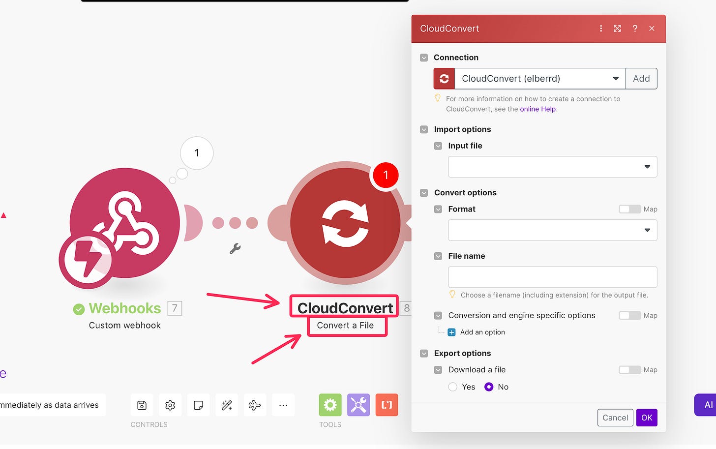The width and height of the screenshot is (716, 449).
Task: Select Yes for Download a file
Action: click(x=453, y=387)
